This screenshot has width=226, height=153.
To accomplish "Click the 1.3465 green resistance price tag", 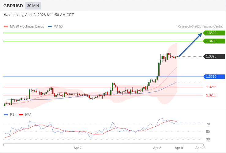I will click(214, 41).
